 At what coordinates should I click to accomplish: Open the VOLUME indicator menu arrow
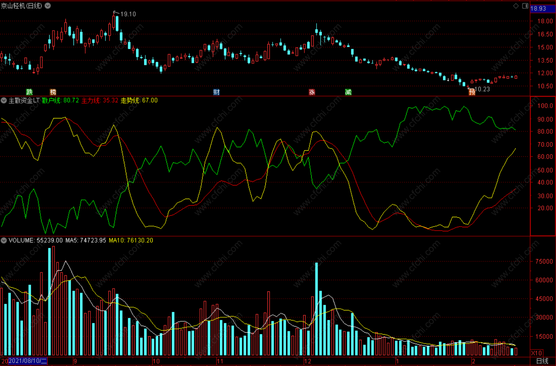pos(4,240)
